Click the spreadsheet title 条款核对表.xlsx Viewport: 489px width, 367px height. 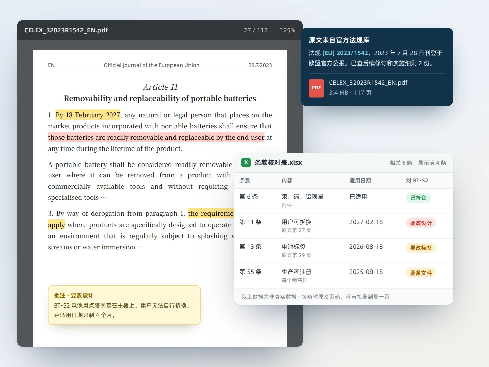(x=278, y=163)
